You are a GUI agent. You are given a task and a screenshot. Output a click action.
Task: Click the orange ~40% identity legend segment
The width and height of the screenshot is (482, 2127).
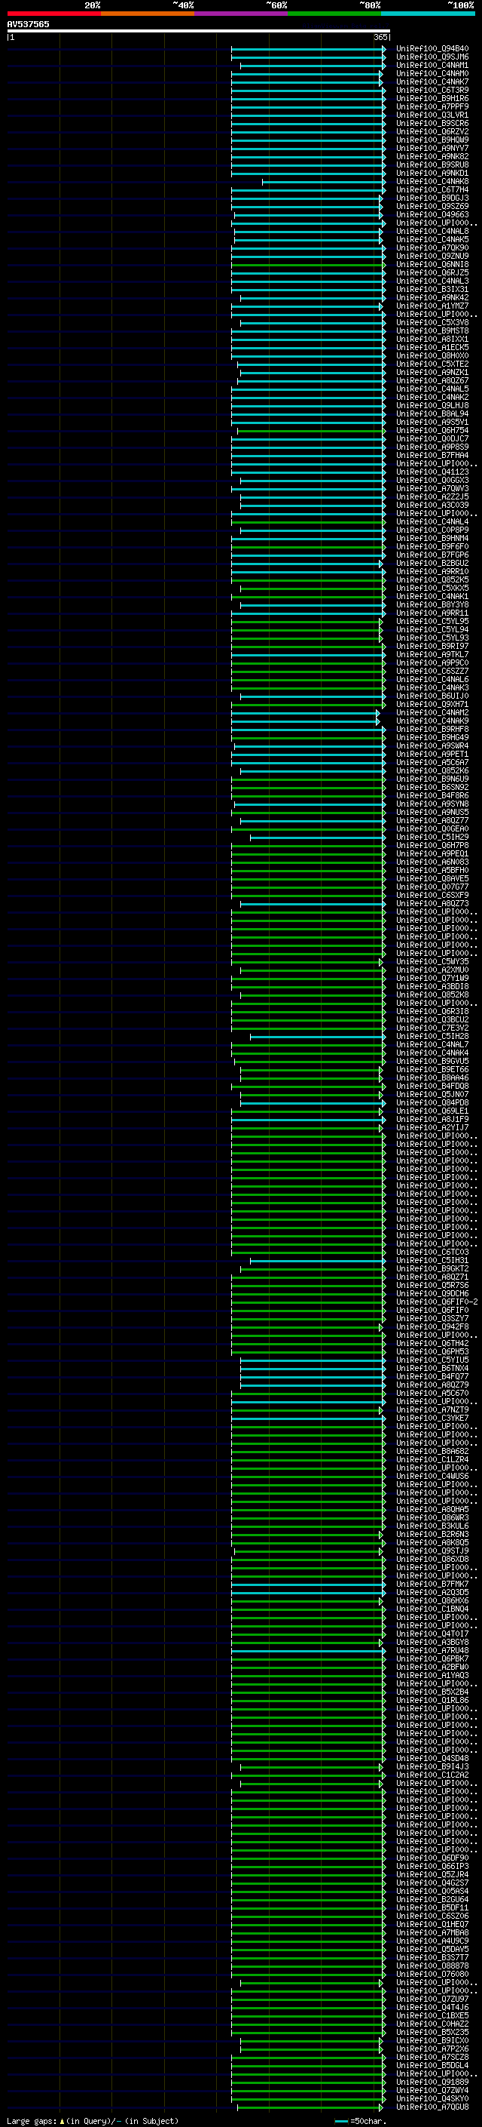pos(148,14)
